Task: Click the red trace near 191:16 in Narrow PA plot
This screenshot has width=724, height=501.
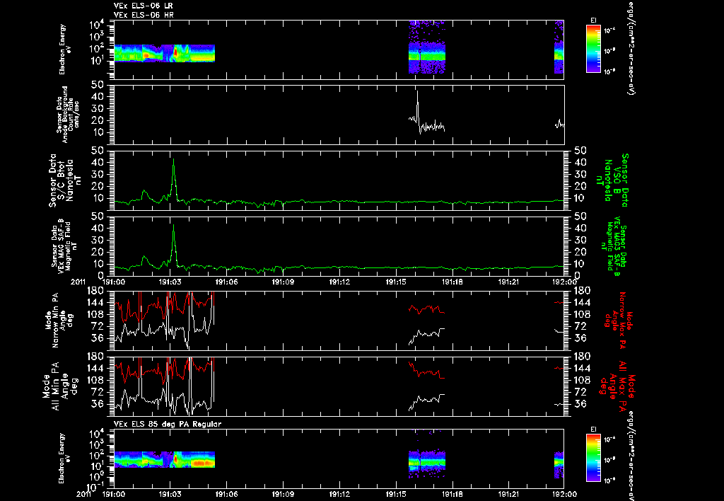Action: point(426,309)
